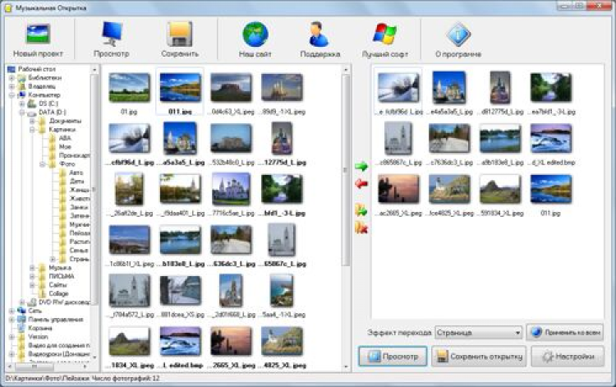
Task: Click the Панель управления icon in tree
Action: click(x=22, y=320)
